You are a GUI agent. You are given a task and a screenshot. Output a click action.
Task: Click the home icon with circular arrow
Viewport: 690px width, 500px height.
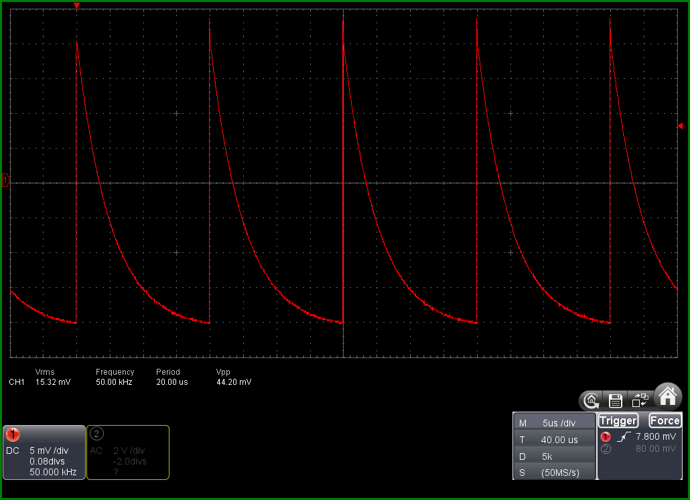click(x=591, y=401)
